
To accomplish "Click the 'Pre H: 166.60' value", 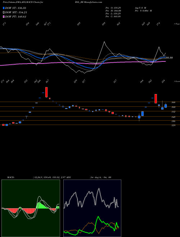I will 113,11.
